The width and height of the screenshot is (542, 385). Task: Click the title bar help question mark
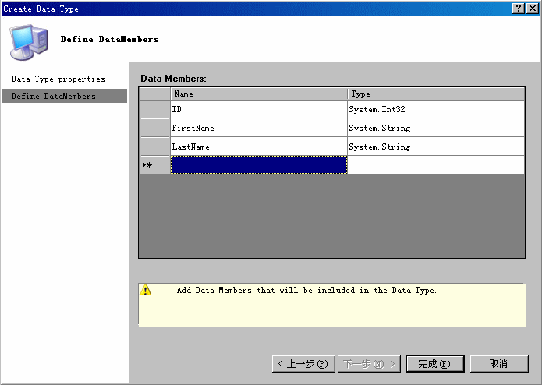point(519,8)
